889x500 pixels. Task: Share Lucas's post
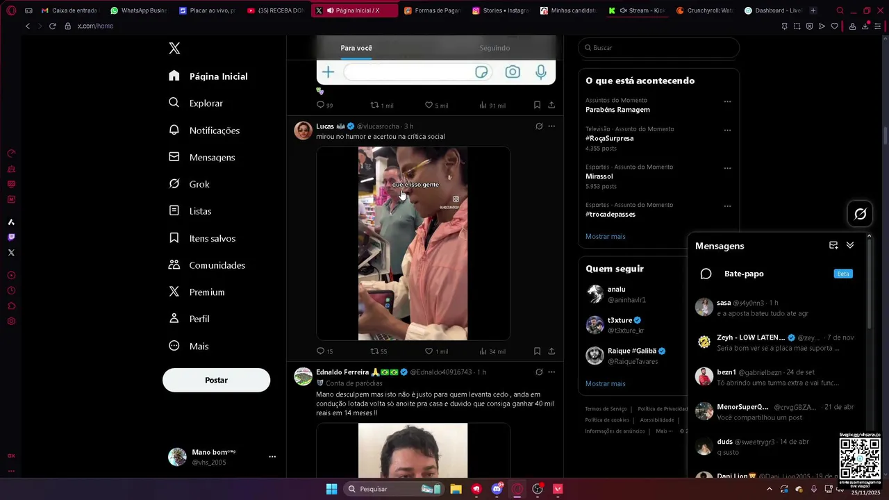point(551,351)
